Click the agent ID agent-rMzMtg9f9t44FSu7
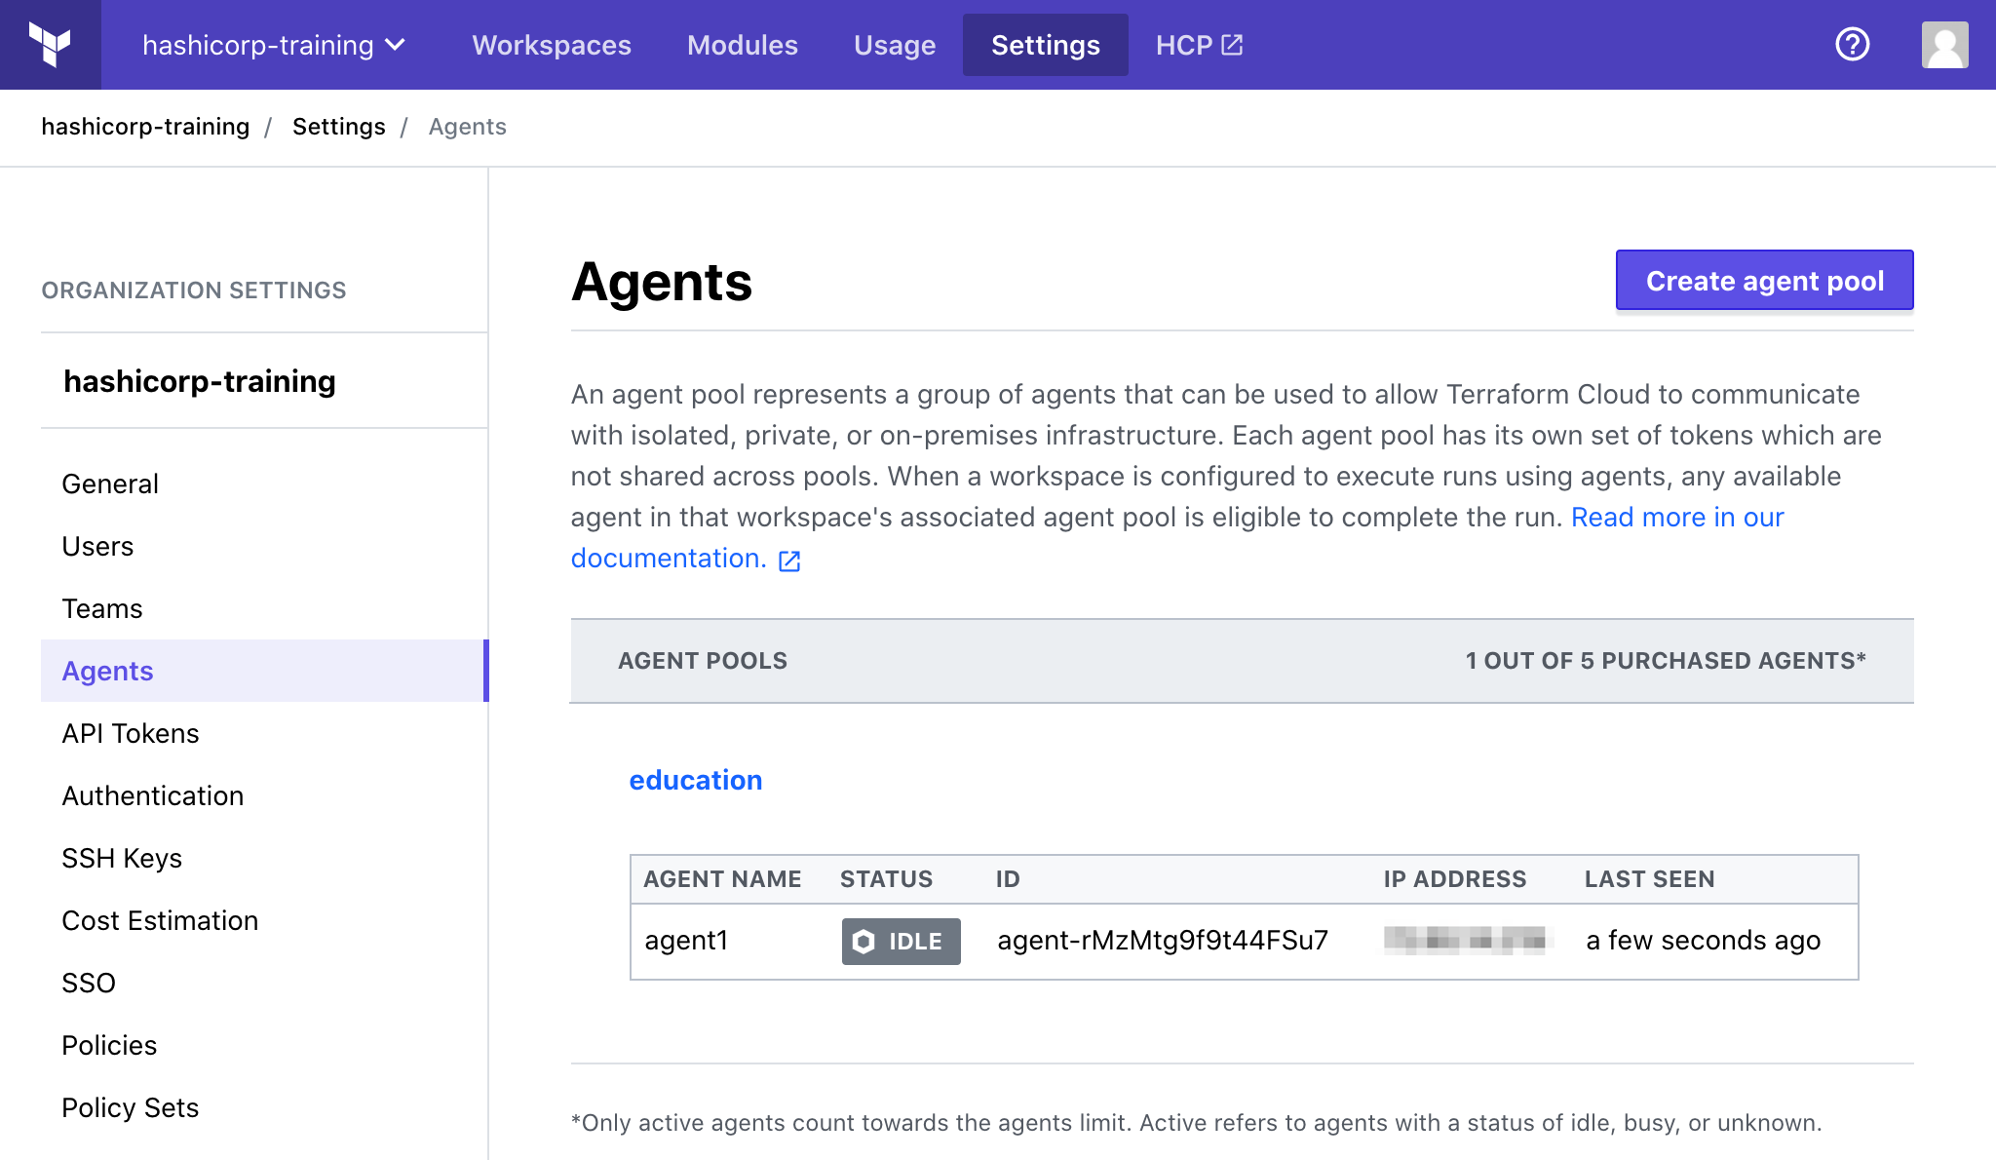This screenshot has height=1160, width=1996. click(x=1162, y=941)
